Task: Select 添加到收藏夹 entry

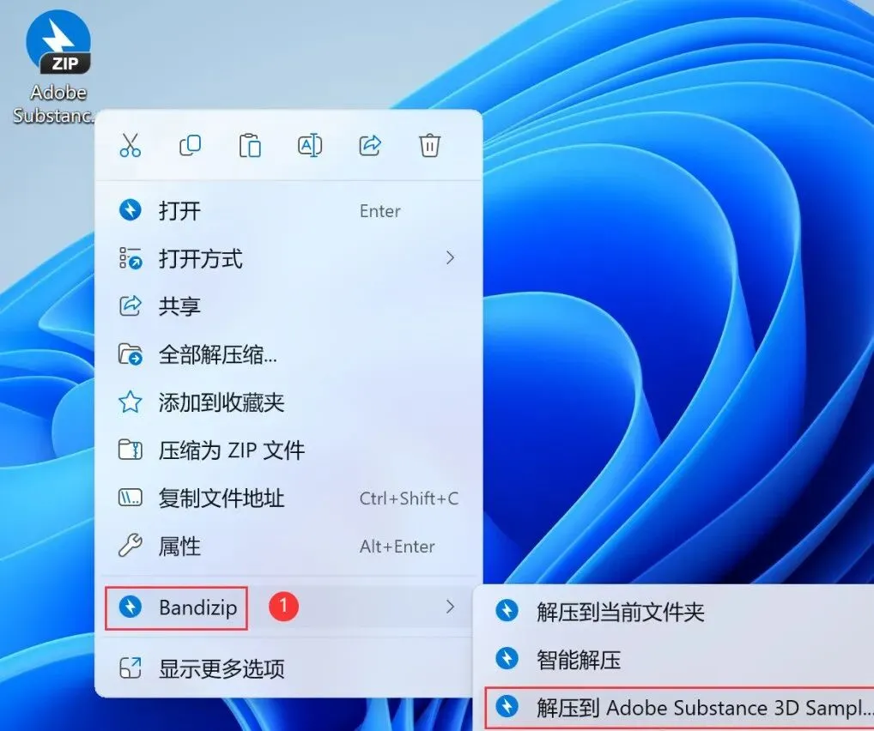Action: coord(288,402)
